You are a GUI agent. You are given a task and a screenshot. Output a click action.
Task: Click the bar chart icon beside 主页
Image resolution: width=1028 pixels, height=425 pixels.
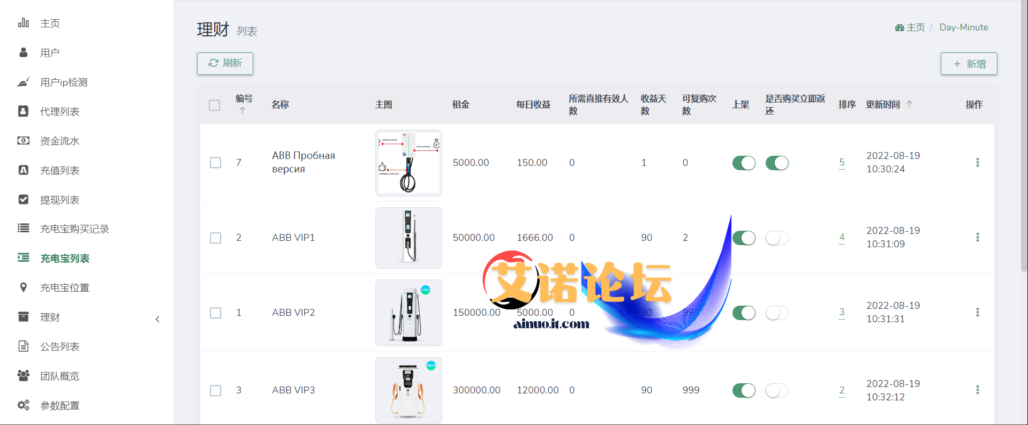(24, 23)
